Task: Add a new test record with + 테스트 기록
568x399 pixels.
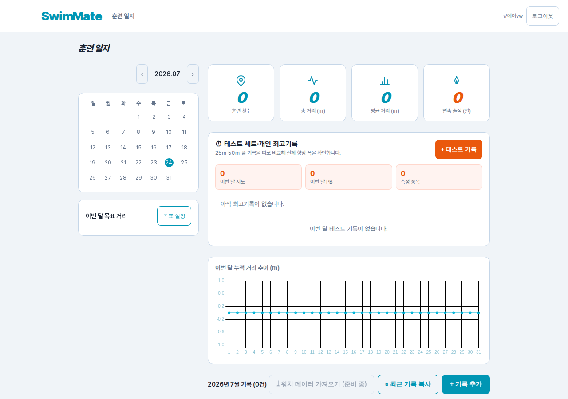Action: 459,149
